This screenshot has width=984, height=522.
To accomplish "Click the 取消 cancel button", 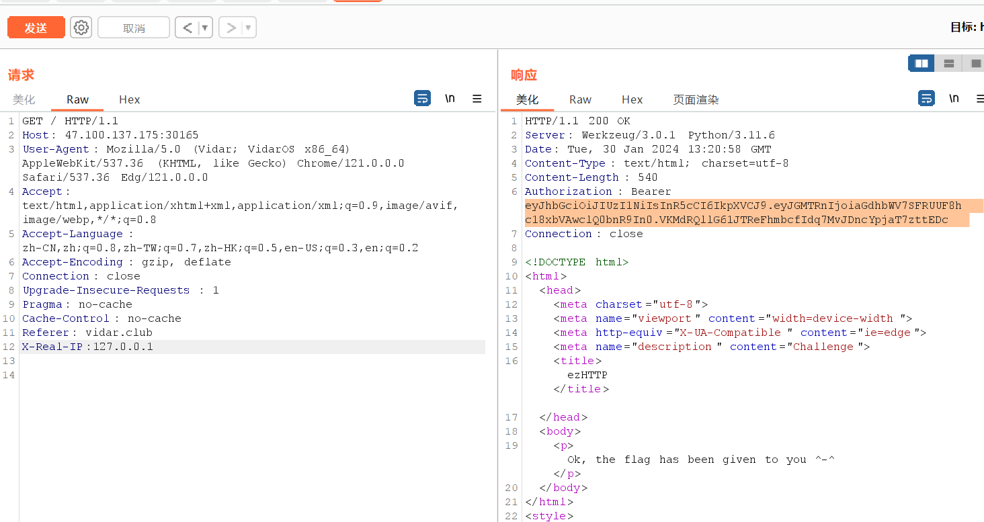I will click(x=134, y=28).
